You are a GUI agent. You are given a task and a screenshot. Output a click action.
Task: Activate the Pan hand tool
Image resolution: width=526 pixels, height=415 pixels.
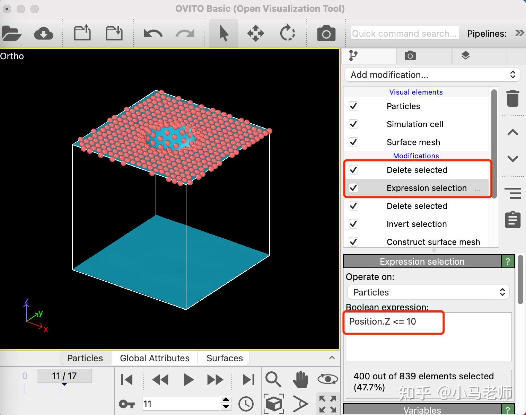(x=300, y=380)
